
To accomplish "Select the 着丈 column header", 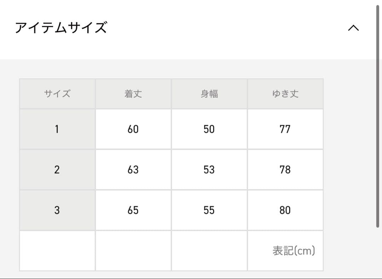I will tap(133, 94).
